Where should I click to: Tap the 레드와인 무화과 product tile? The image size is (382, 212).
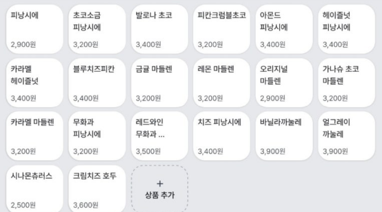point(159,136)
